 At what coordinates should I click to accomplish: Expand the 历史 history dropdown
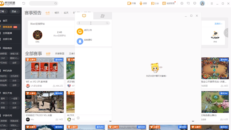point(15,11)
